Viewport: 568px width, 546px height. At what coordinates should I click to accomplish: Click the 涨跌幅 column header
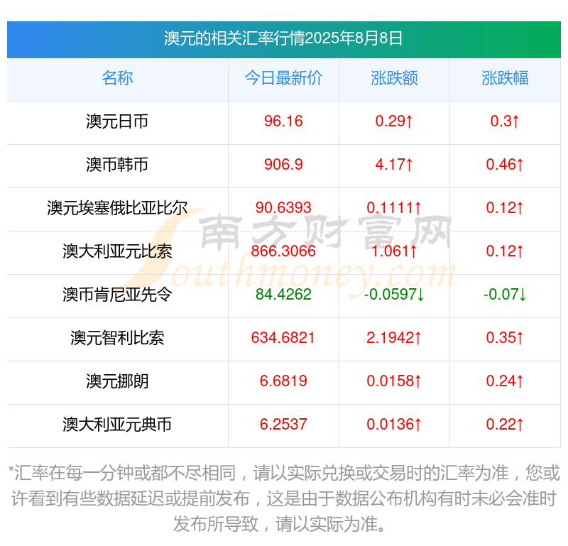505,78
